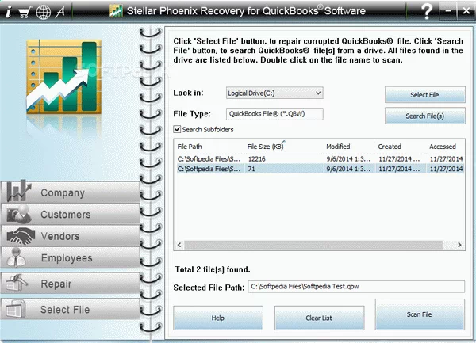Click the Repair tools icon in sidebar

pos(17,284)
